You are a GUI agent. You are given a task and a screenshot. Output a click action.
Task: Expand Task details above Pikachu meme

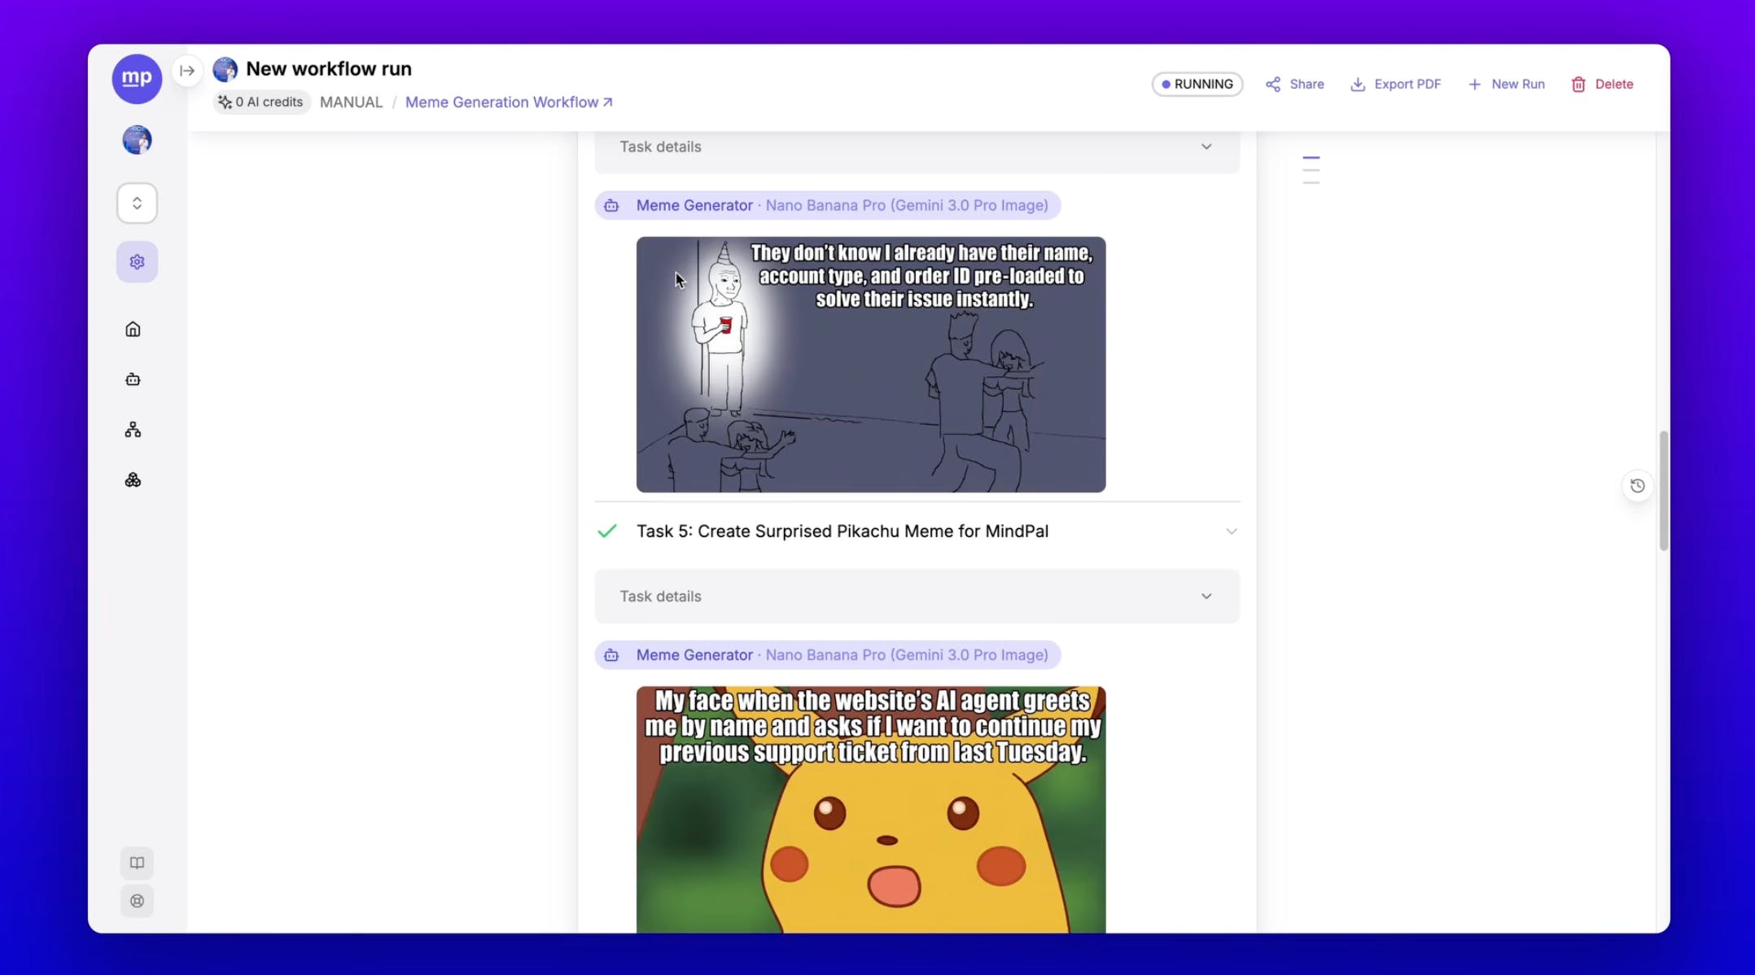pyautogui.click(x=917, y=597)
